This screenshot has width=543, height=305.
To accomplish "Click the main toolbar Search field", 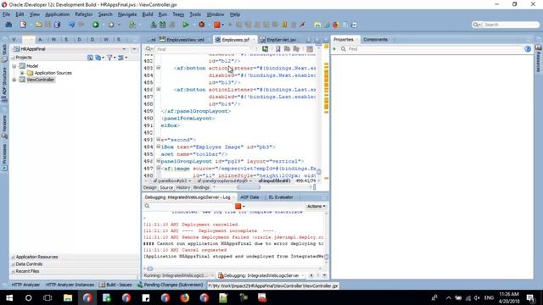I will click(x=506, y=25).
